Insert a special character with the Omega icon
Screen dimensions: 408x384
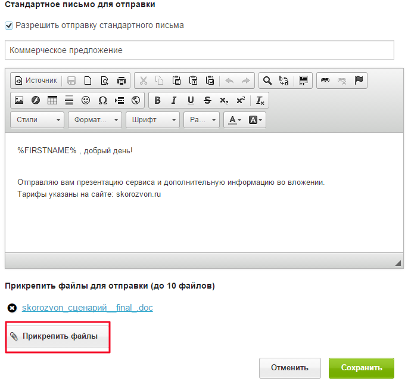click(x=102, y=100)
